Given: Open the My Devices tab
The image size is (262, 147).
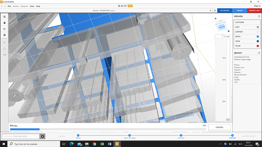Looking at the screenshot, I should tap(225, 11).
